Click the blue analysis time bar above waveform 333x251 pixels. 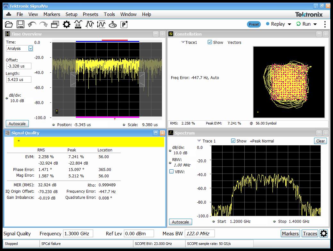click(108, 41)
